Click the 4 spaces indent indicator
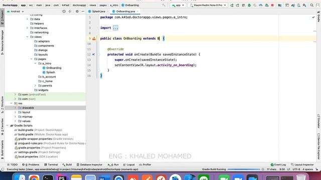This screenshot has width=321, height=180. point(307,169)
